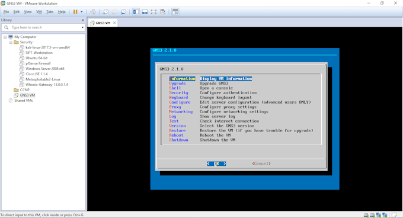
Task: Click Cancel in the GNS3 dialog
Action: pyautogui.click(x=261, y=163)
